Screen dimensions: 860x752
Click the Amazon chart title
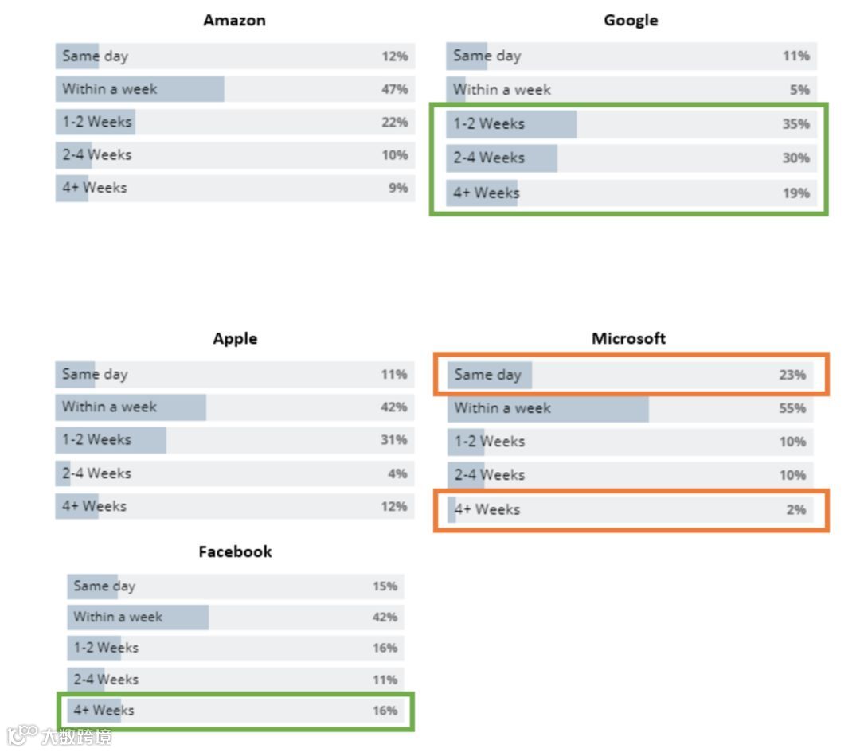click(x=234, y=20)
